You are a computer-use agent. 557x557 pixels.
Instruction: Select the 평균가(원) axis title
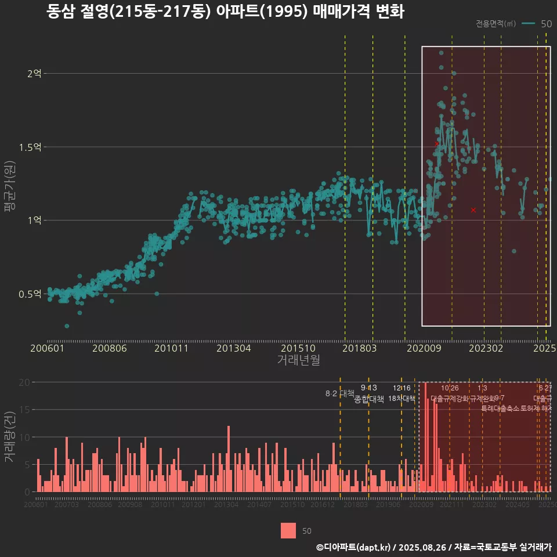point(10,186)
